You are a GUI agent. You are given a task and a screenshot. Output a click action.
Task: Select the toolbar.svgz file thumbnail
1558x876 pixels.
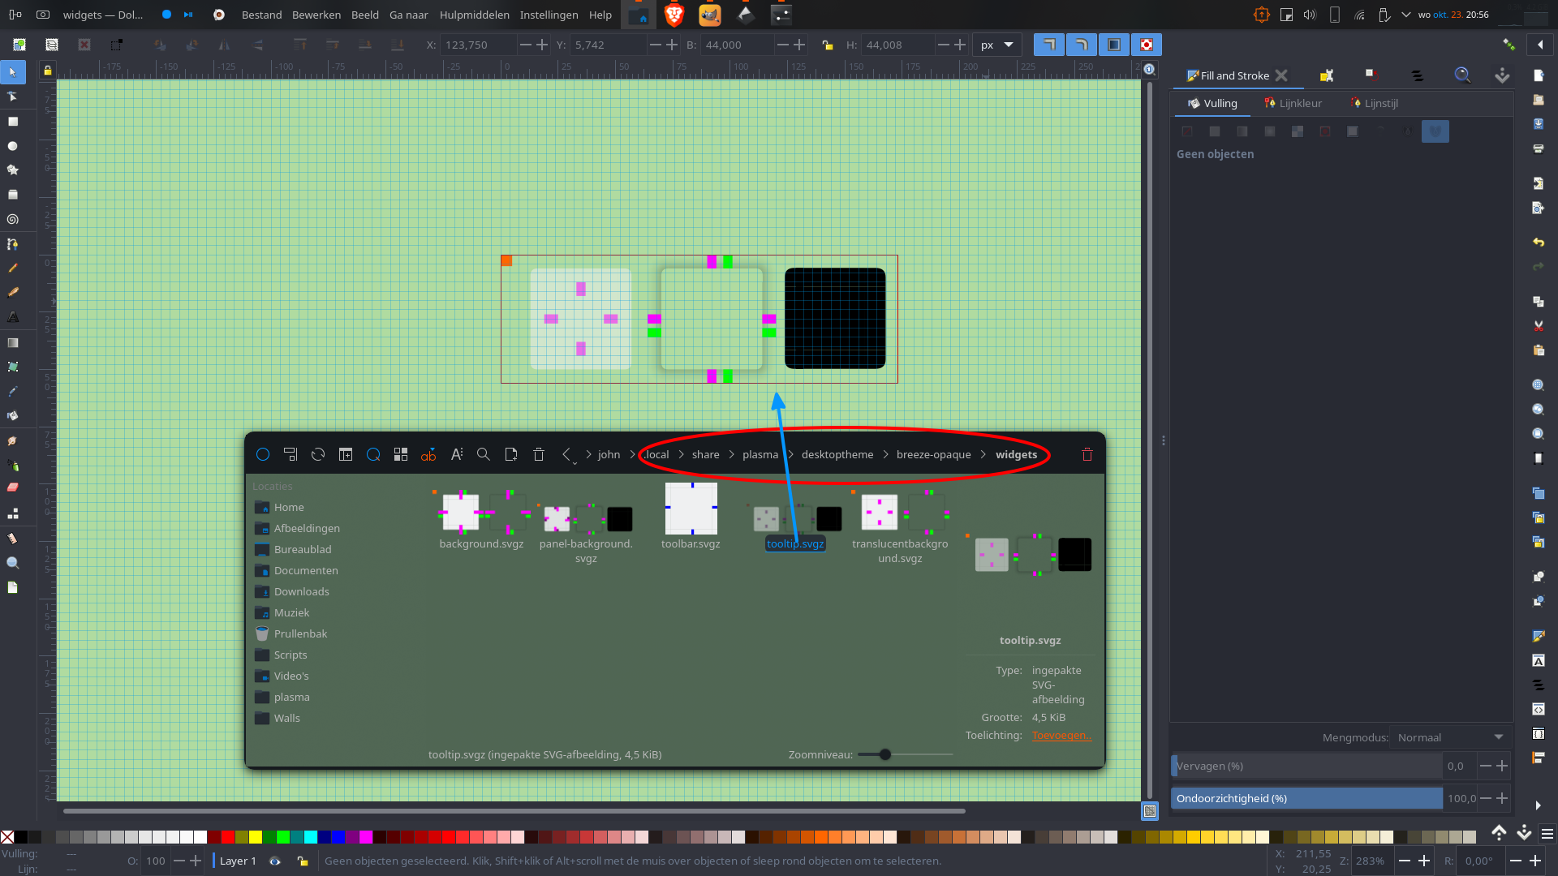pos(691,509)
